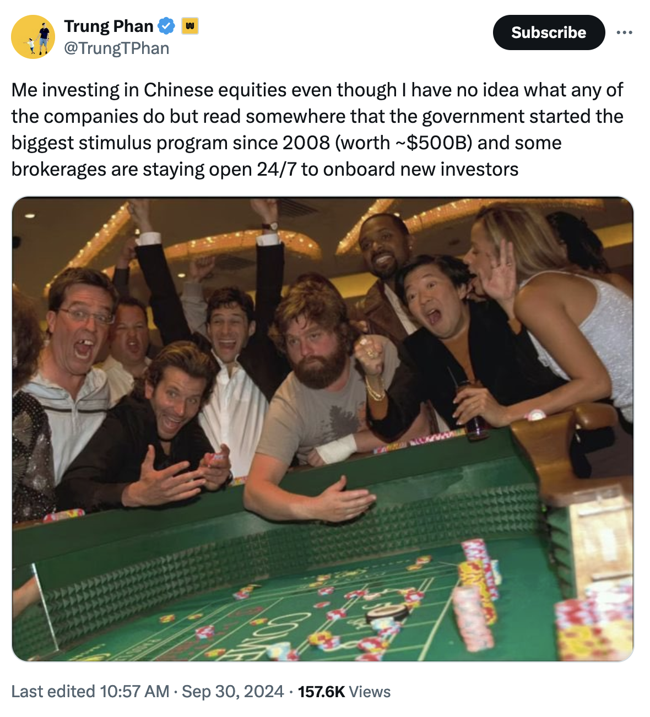View edit history via Last edited
650x717 pixels.
point(53,691)
